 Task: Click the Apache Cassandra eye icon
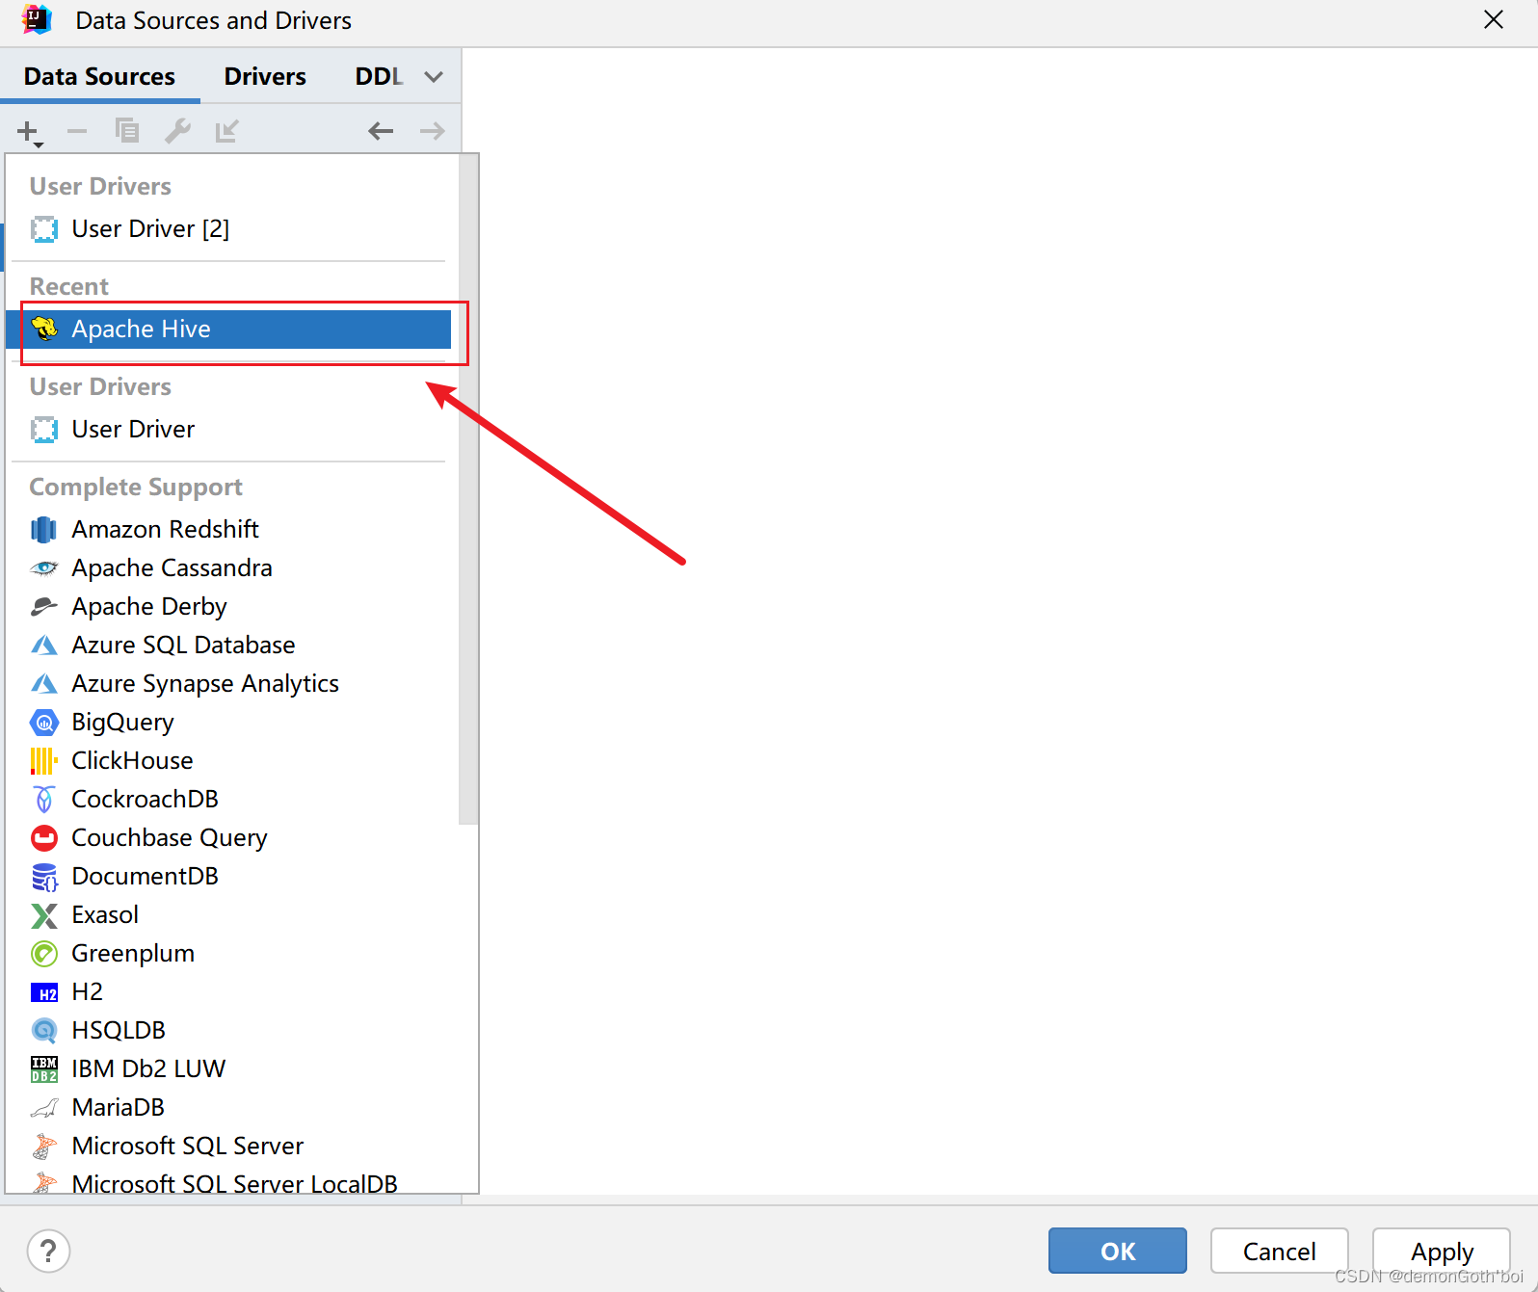click(x=44, y=567)
